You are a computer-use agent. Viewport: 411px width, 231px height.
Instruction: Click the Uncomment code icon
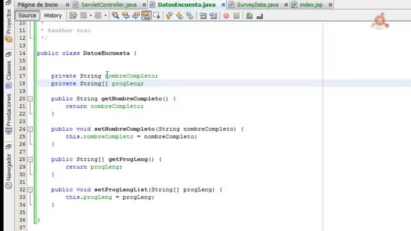click(259, 17)
